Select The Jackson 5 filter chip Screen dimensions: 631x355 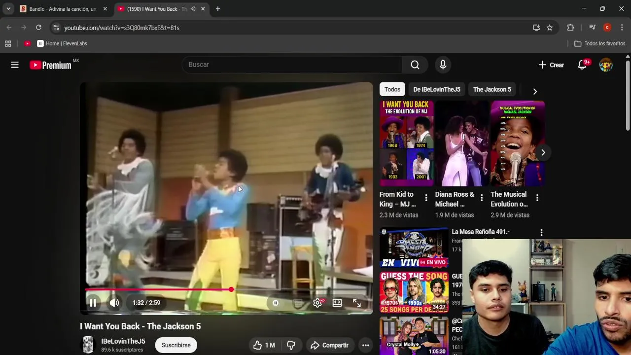492,89
